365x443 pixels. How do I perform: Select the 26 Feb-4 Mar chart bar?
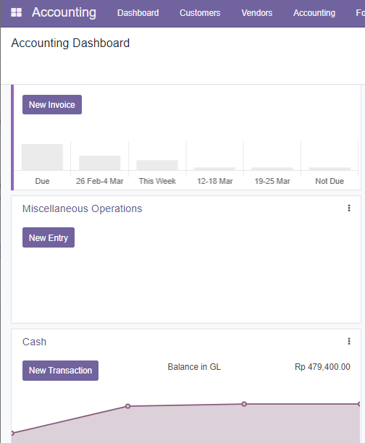tap(99, 163)
